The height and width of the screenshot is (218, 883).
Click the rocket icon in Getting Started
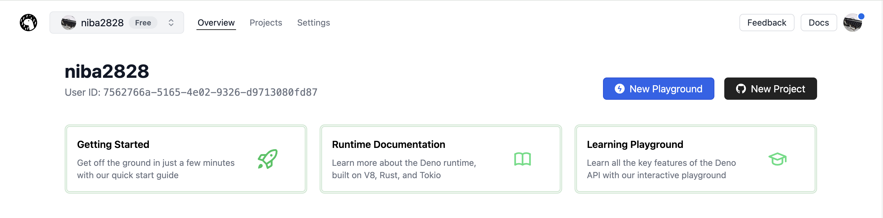point(267,159)
